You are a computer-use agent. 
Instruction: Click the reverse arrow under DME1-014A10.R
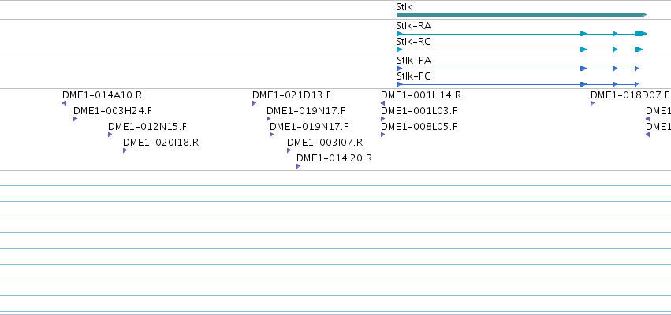tap(64, 103)
